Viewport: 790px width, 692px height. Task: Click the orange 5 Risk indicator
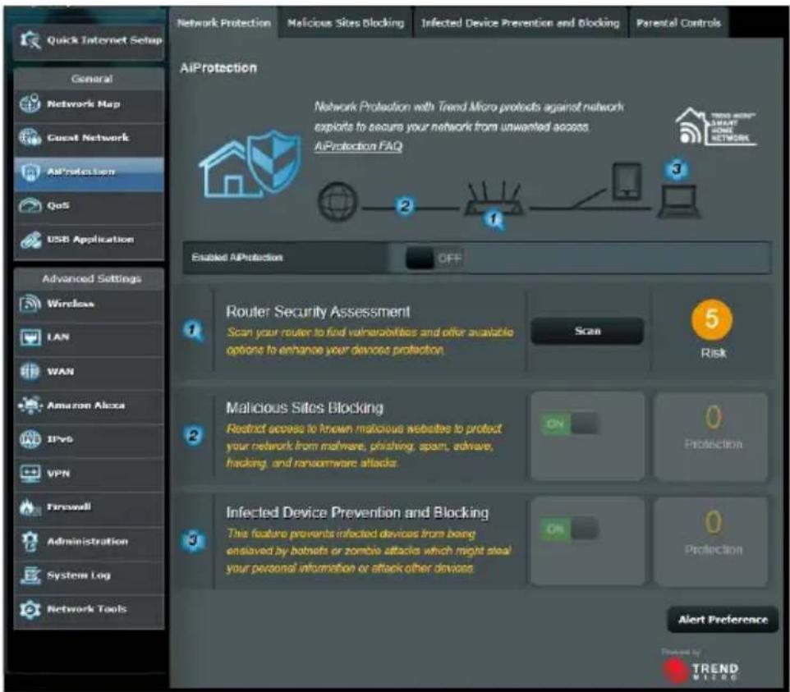pos(711,319)
